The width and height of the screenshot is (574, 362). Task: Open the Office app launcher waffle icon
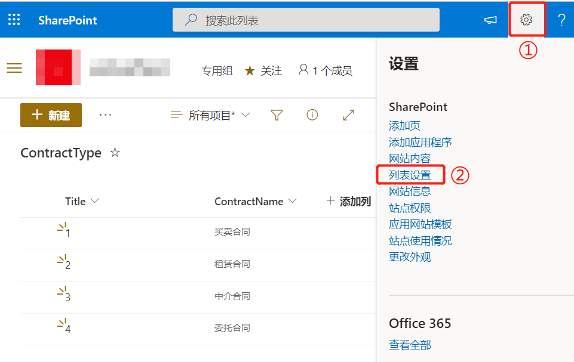[x=14, y=19]
